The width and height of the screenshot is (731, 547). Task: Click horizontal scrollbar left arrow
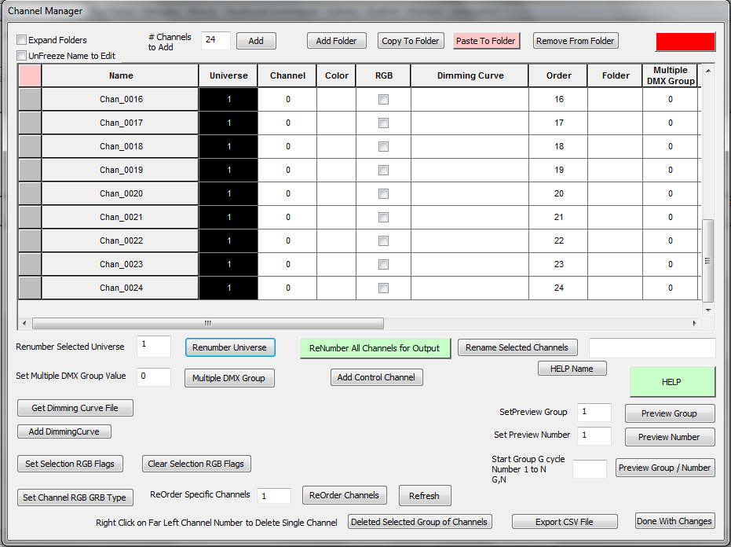[24, 323]
